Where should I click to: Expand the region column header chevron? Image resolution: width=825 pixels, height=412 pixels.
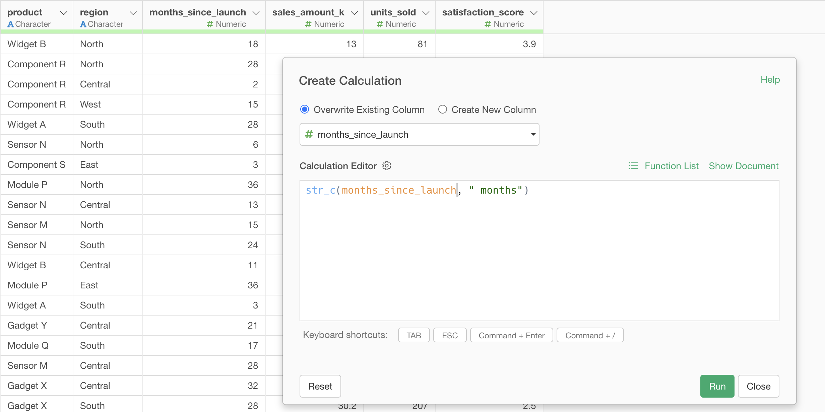click(x=133, y=13)
